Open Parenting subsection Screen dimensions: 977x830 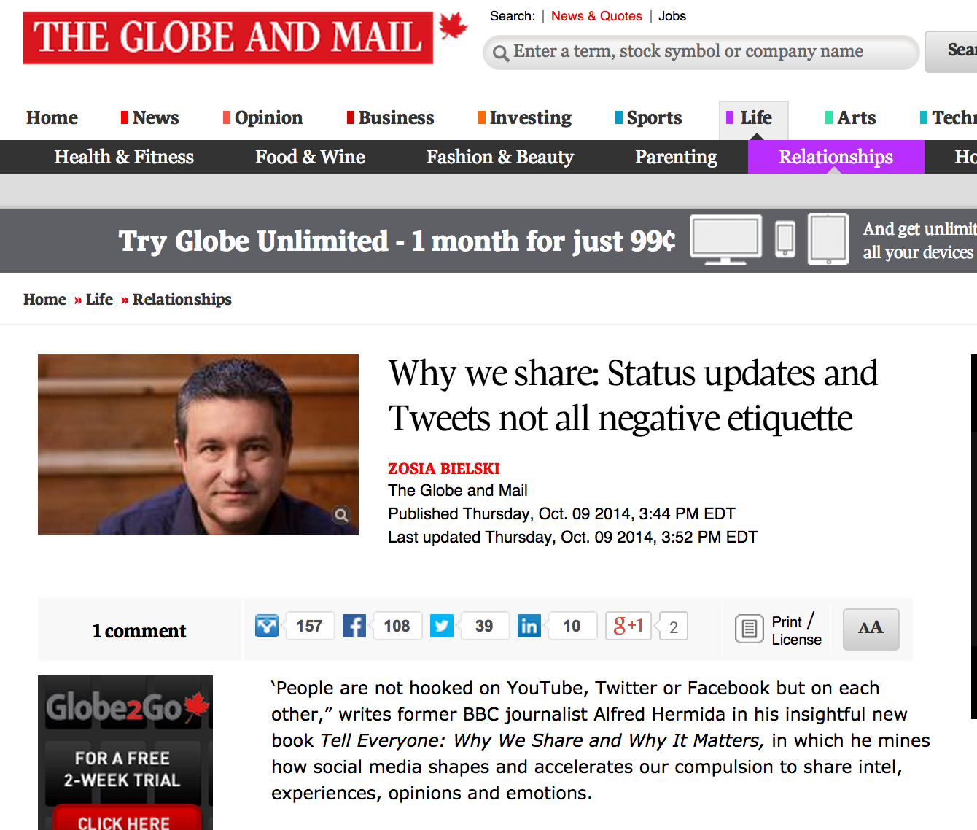click(676, 157)
